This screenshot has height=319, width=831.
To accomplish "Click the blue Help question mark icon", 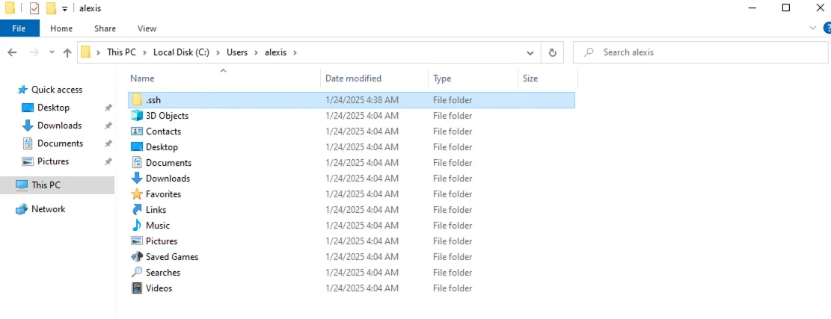I will point(827,28).
